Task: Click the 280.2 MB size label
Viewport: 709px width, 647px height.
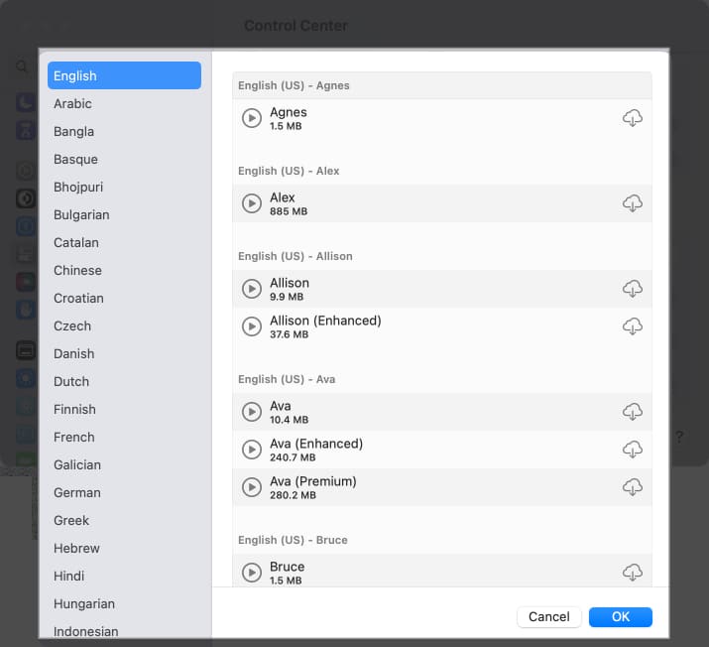Action: click(293, 495)
